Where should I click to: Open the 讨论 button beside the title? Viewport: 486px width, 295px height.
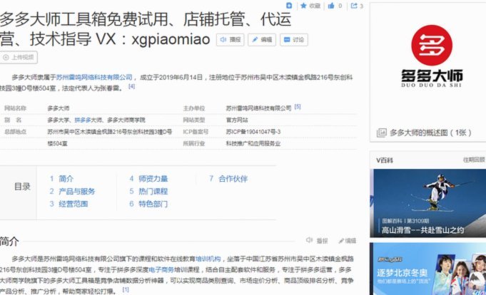pyautogui.click(x=294, y=40)
